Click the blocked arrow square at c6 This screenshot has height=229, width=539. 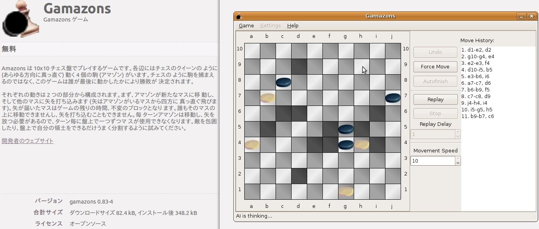[283, 113]
